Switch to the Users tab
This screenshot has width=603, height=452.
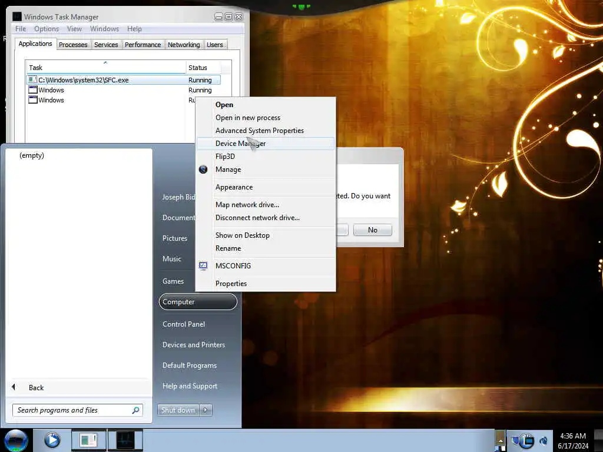pos(214,45)
